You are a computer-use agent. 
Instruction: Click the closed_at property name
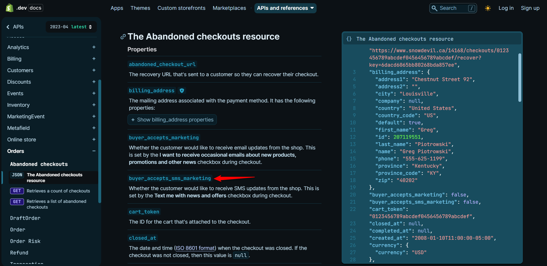(143, 238)
